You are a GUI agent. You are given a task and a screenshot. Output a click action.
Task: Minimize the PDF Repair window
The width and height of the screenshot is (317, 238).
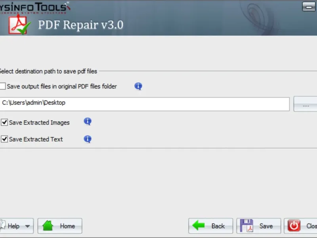tap(309, 7)
